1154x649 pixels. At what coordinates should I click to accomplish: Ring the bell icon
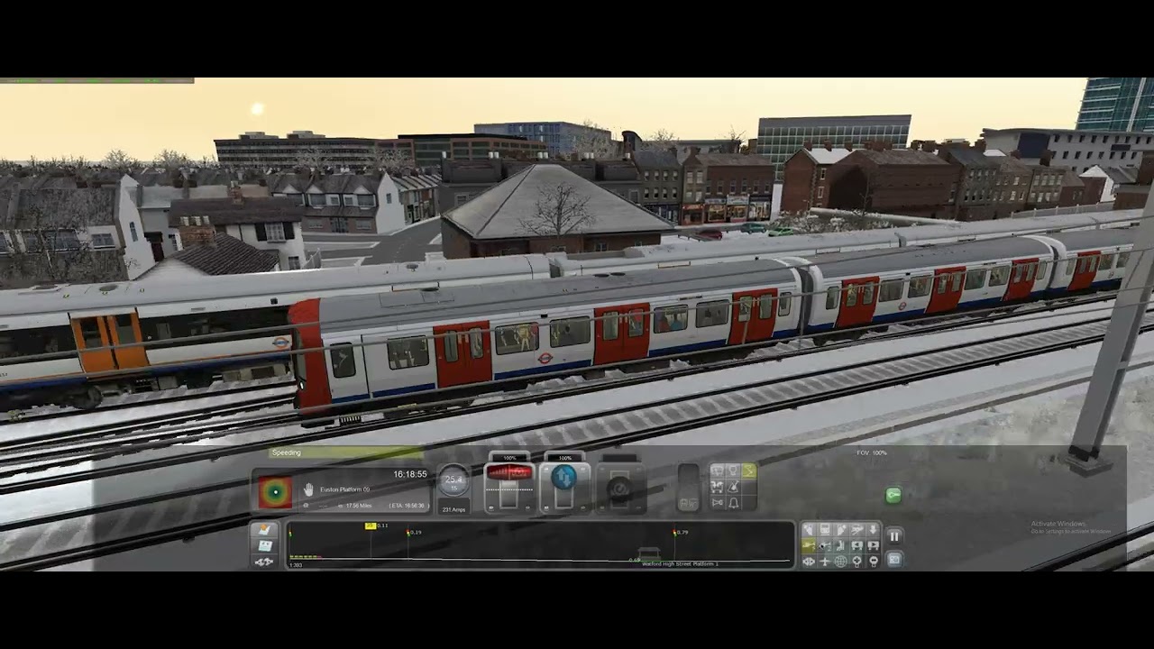[x=733, y=503]
